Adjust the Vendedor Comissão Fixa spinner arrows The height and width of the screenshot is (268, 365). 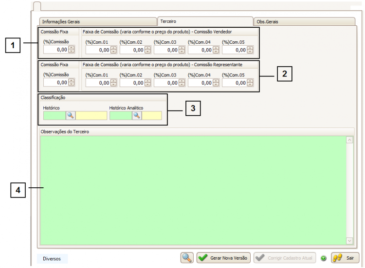click(x=72, y=49)
